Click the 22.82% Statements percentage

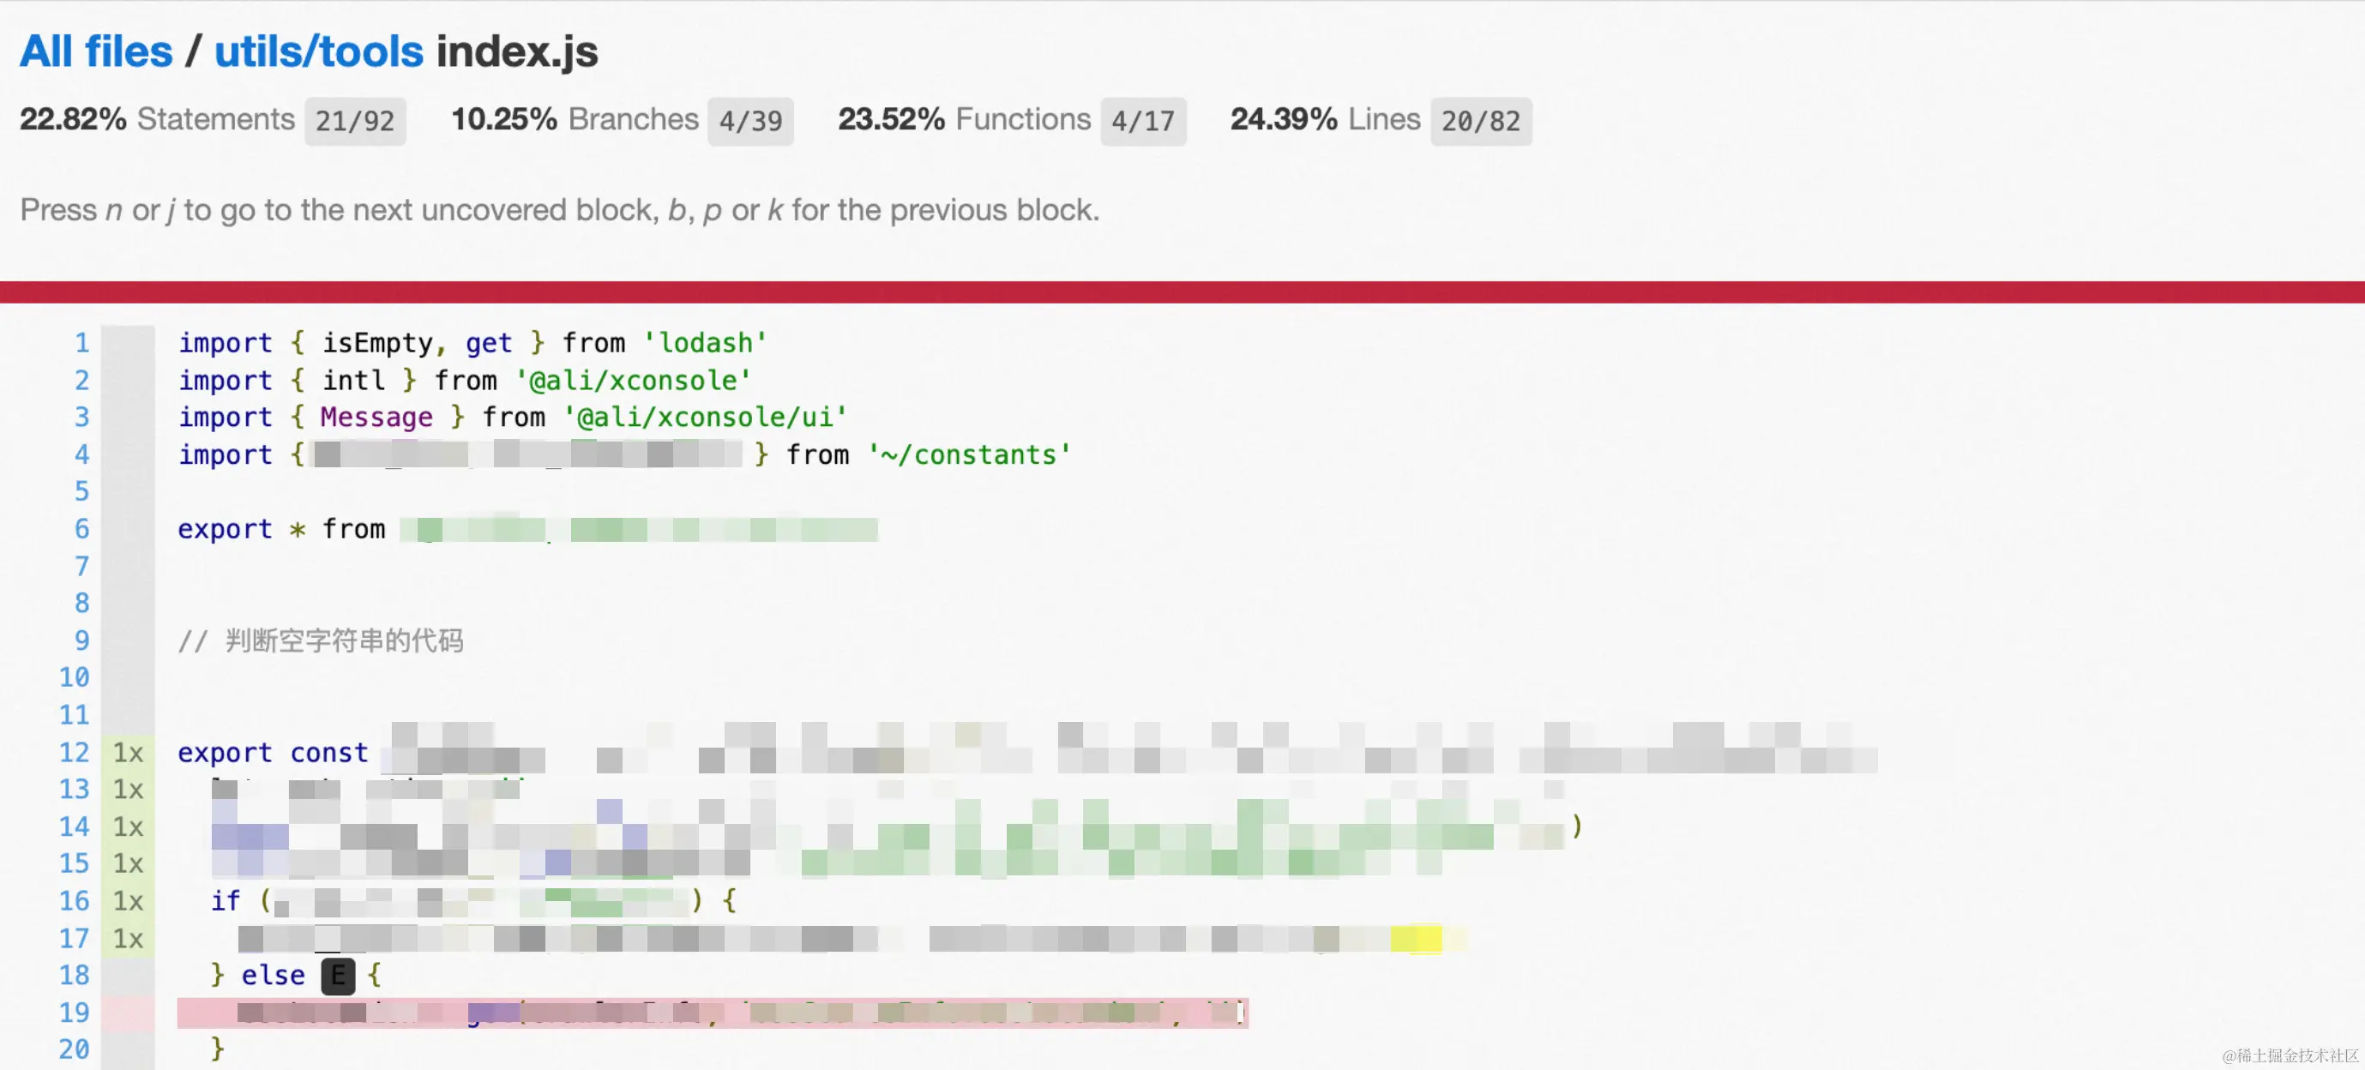pos(73,119)
